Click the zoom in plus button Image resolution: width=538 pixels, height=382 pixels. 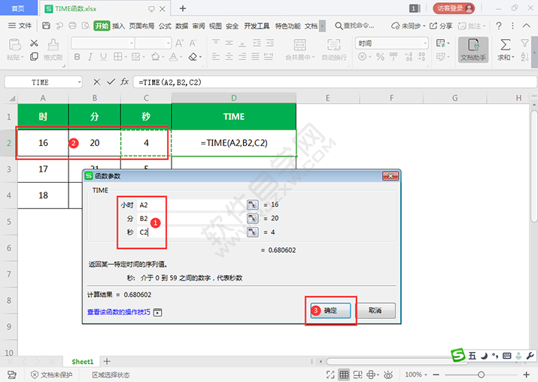[526, 374]
